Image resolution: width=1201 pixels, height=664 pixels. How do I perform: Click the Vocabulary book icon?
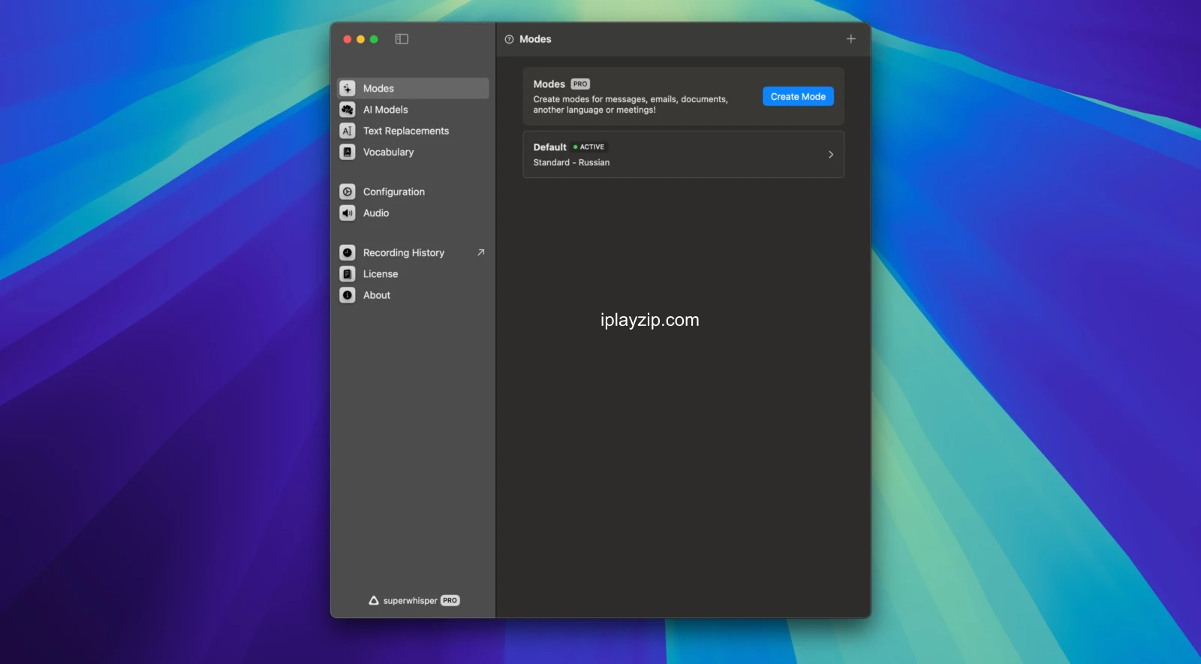pyautogui.click(x=348, y=152)
